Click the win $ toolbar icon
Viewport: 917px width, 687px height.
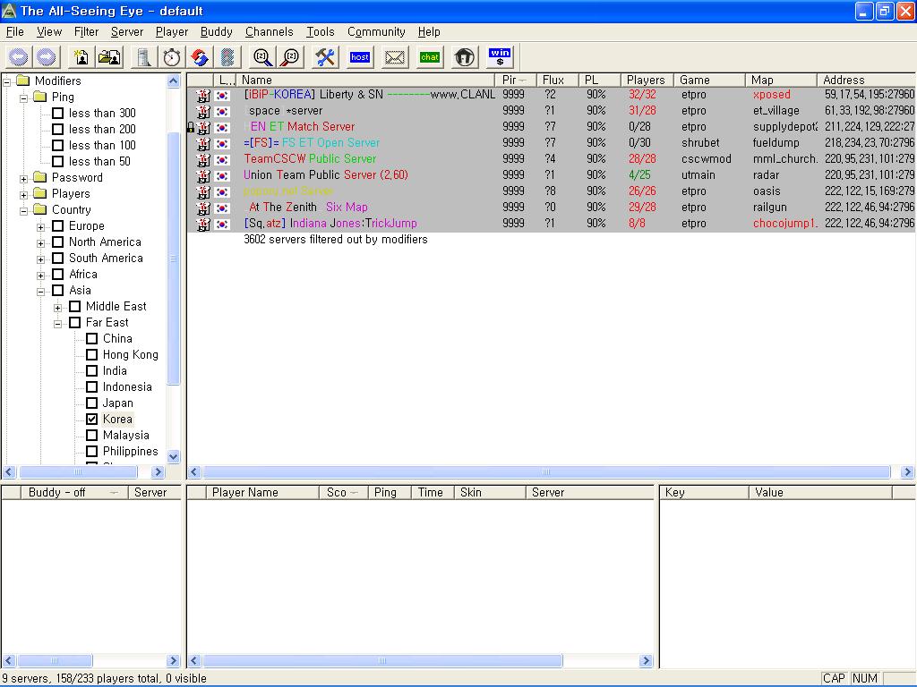[500, 57]
